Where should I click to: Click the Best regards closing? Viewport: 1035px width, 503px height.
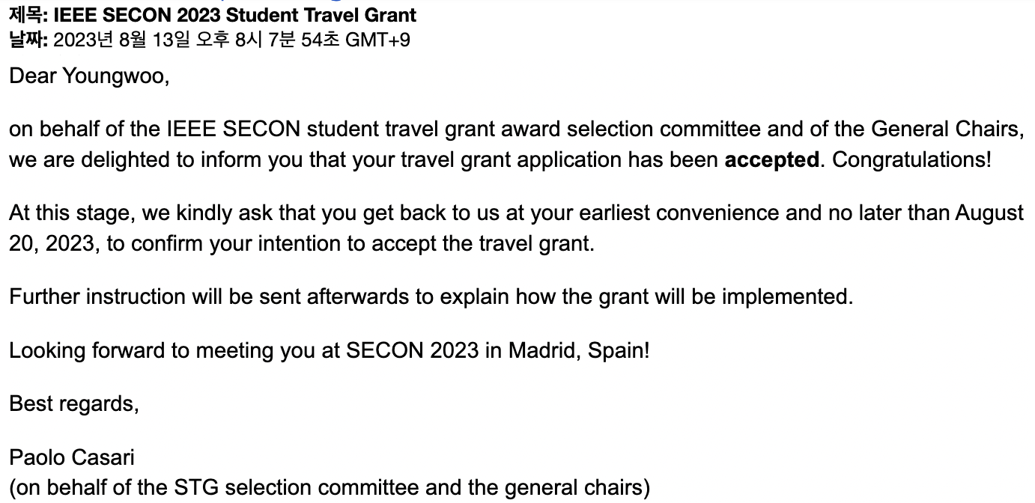(74, 404)
